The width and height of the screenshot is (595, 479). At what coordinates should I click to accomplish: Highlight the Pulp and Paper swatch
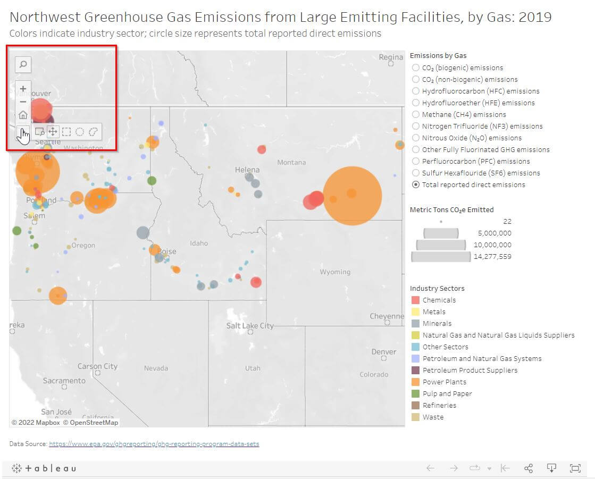tap(415, 393)
